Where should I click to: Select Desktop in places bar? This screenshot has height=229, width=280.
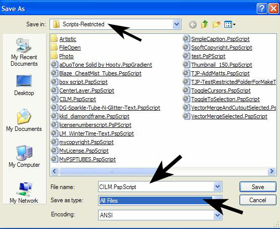(24, 85)
